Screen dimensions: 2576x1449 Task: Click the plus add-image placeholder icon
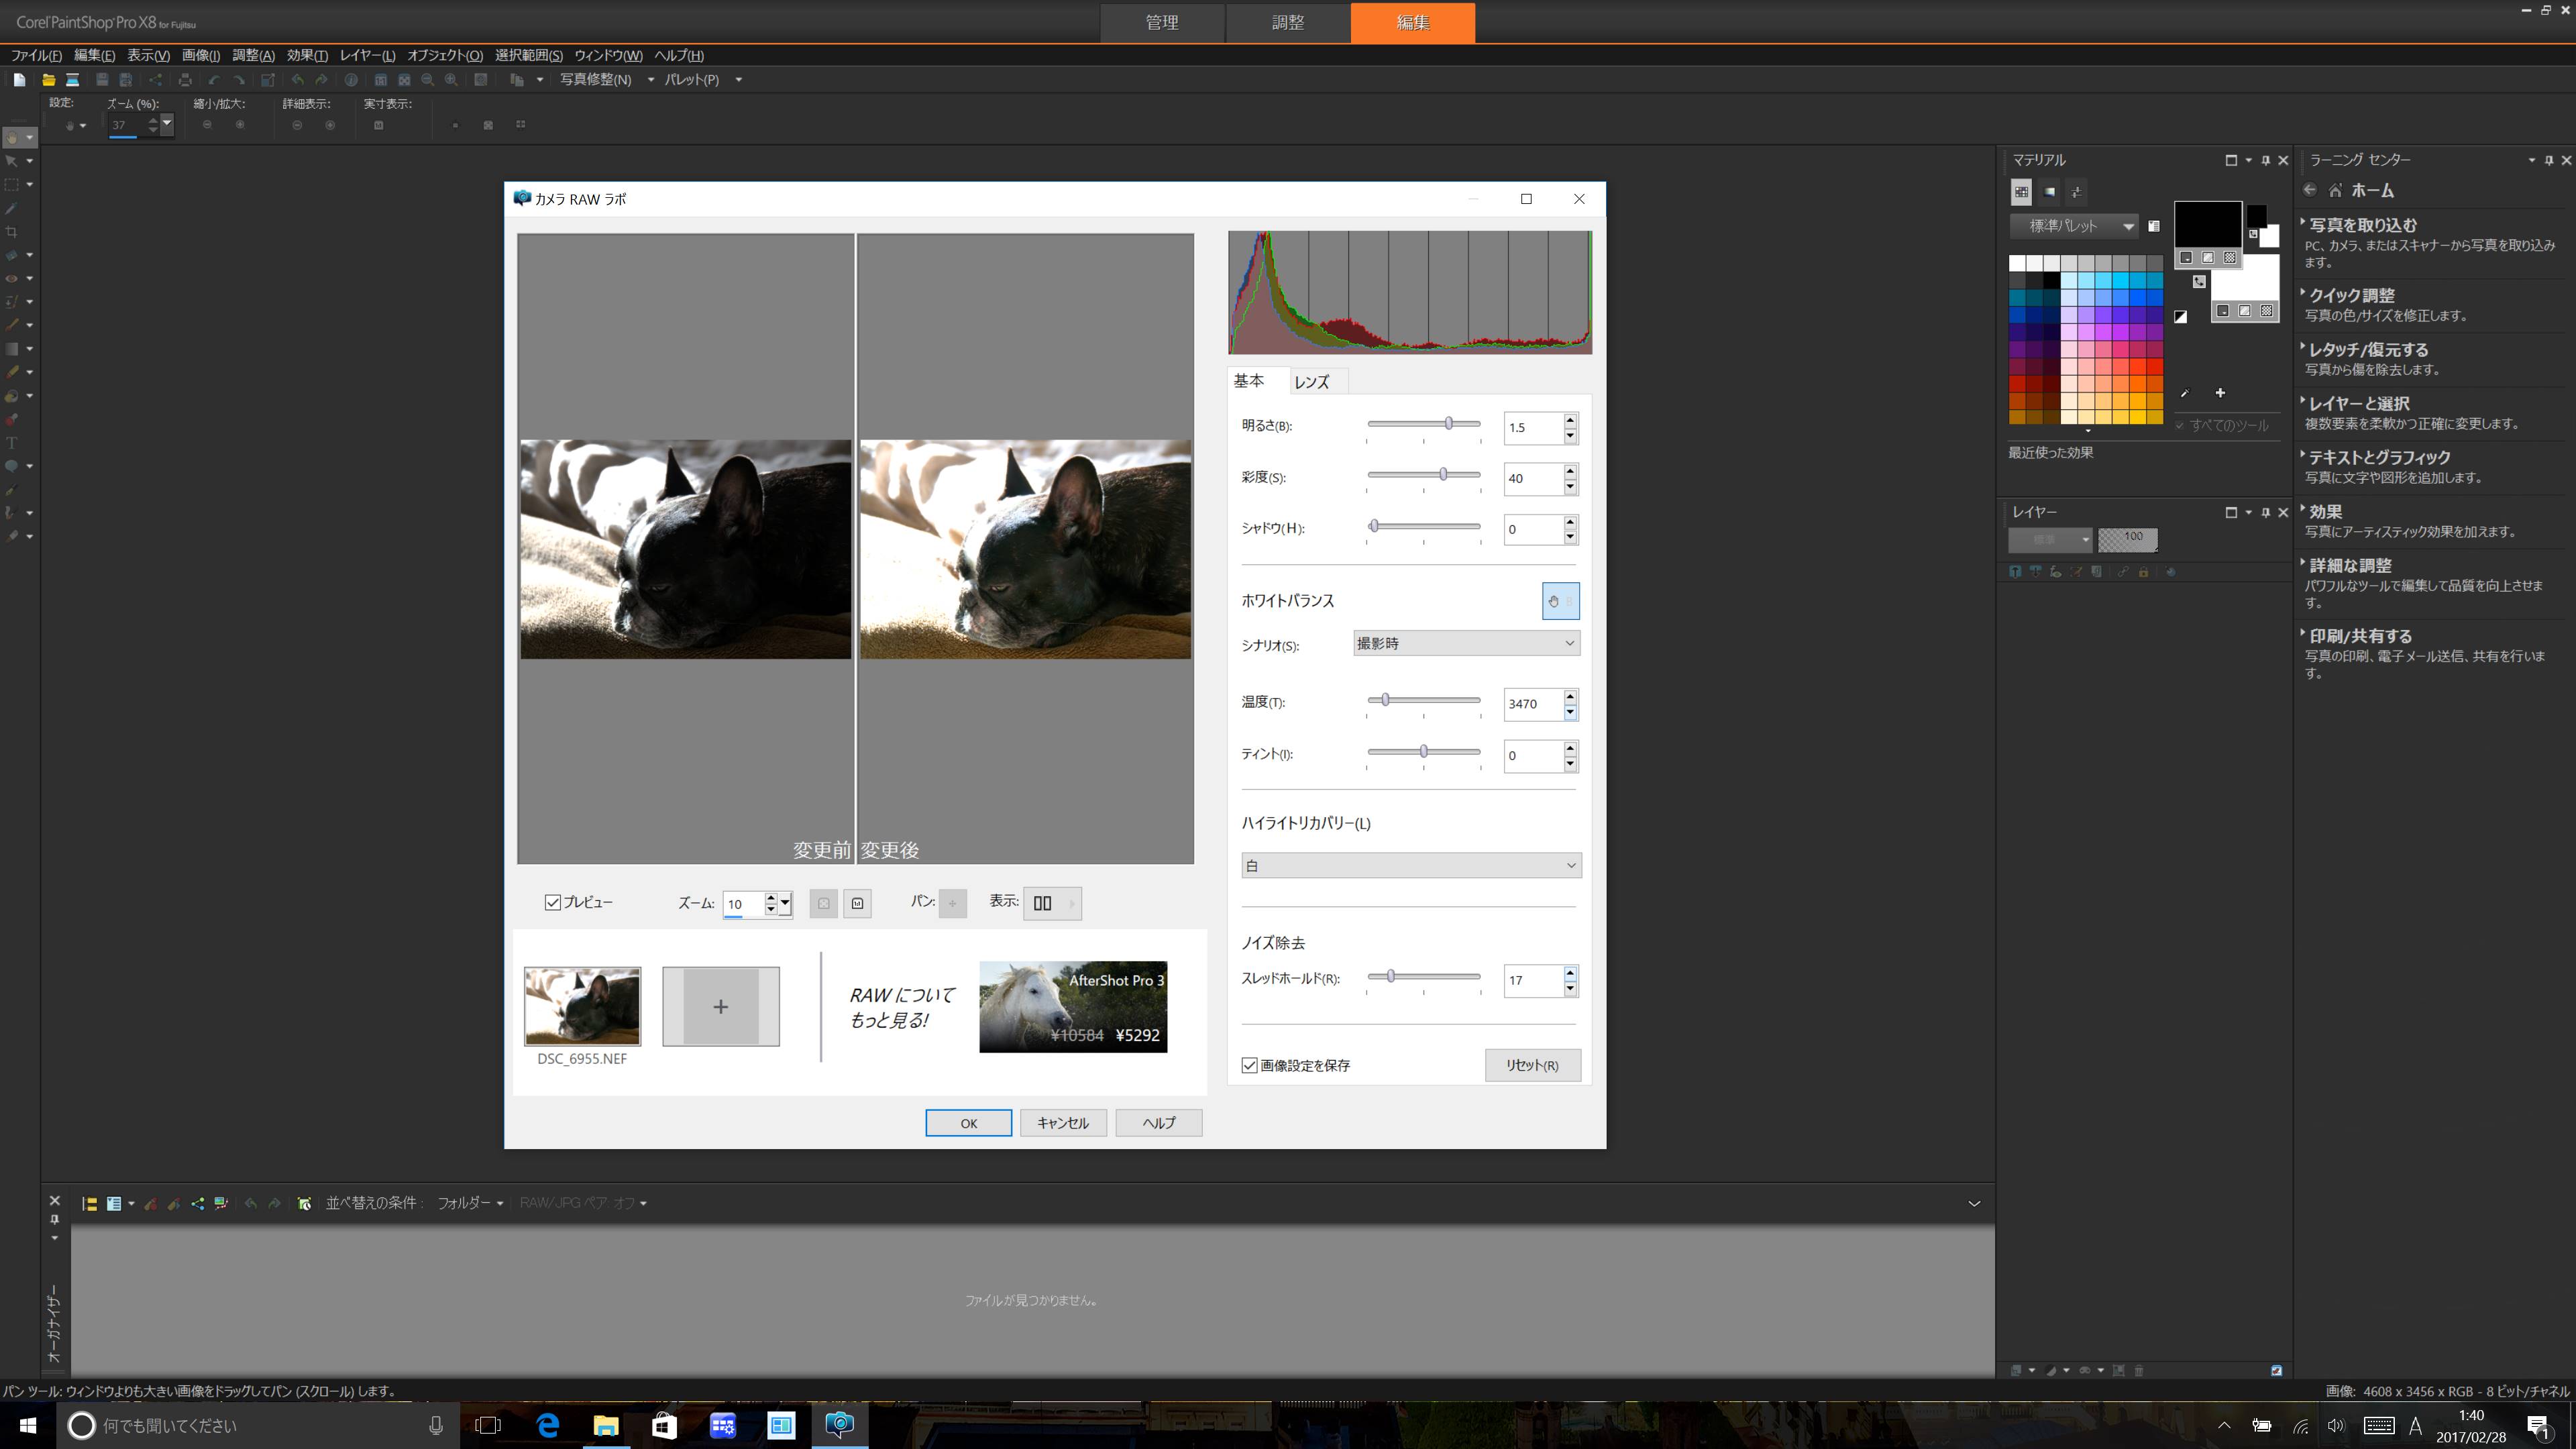(x=720, y=1006)
